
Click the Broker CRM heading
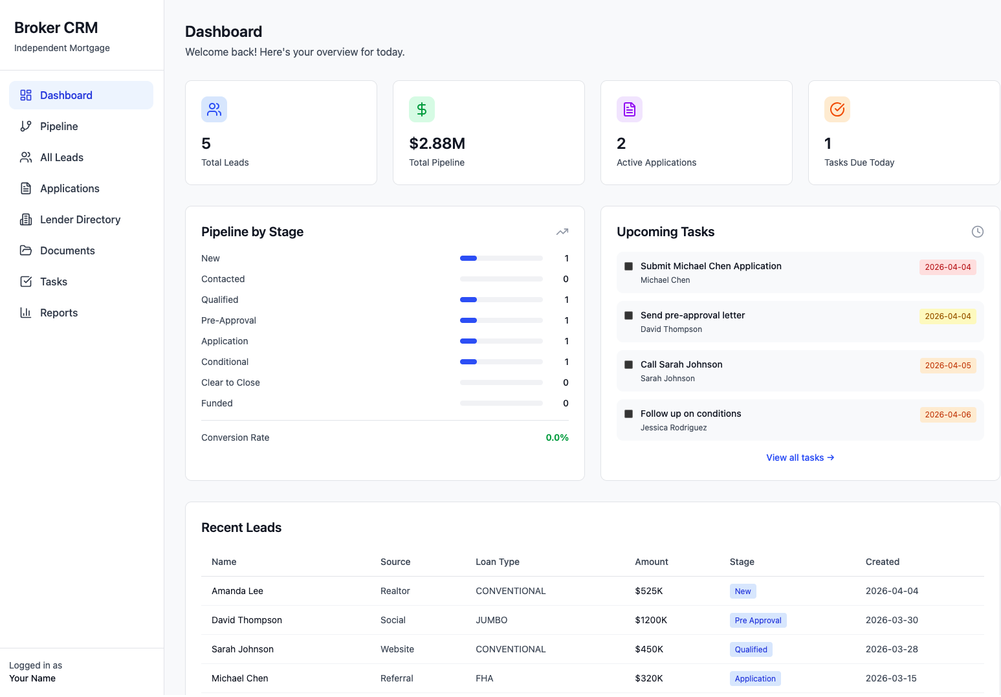56,27
